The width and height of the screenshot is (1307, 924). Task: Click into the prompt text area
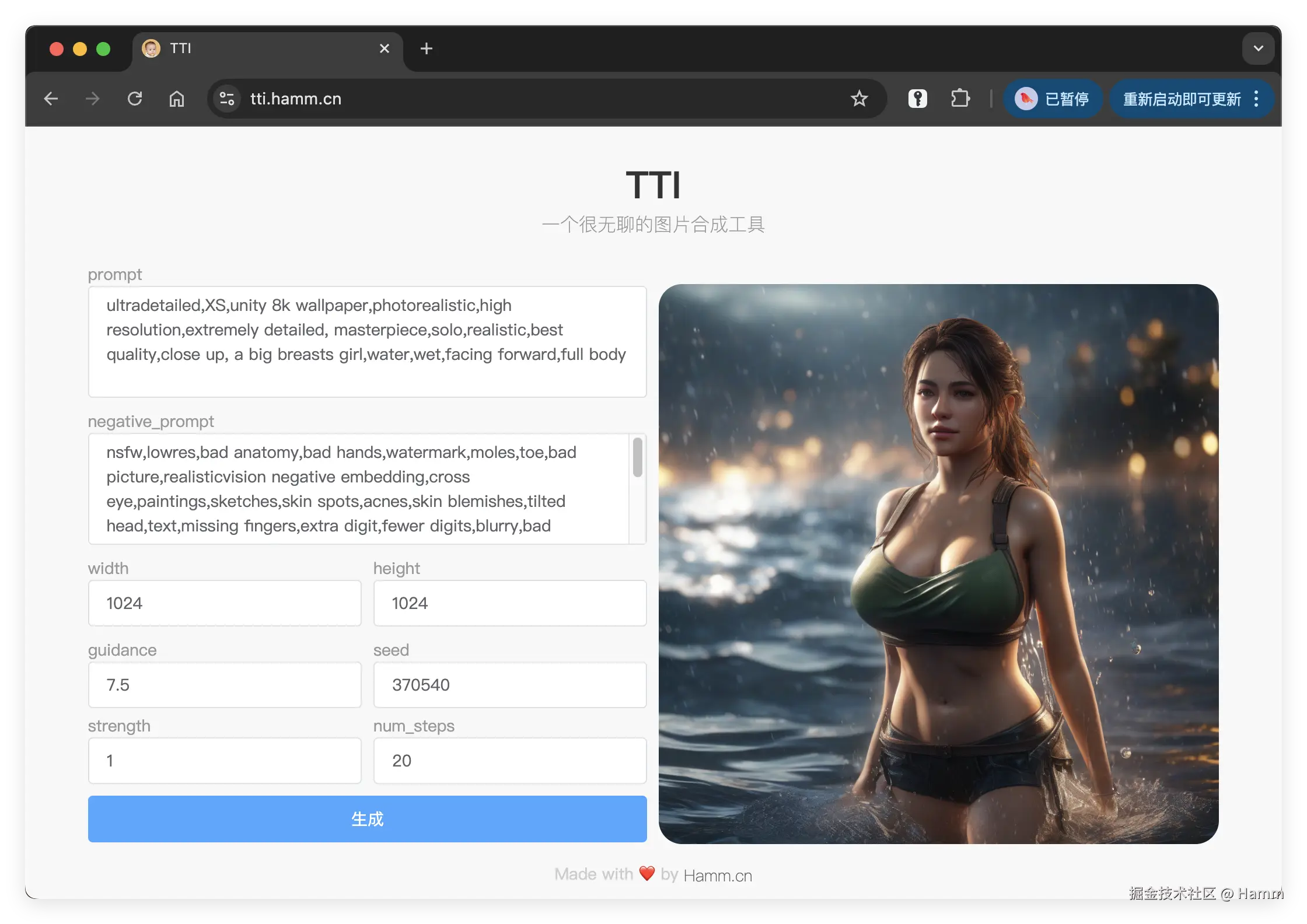point(367,341)
